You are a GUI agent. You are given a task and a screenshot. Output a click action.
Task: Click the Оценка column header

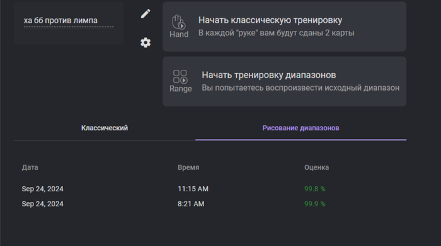[316, 167]
